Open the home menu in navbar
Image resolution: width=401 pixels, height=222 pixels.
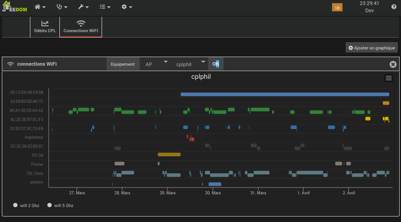pos(40,7)
